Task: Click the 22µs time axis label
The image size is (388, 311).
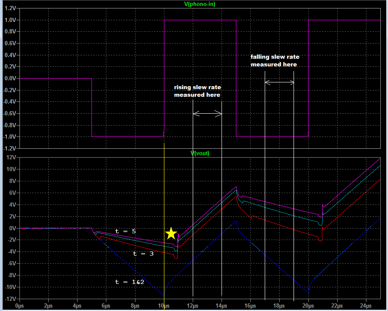Action: click(x=337, y=306)
